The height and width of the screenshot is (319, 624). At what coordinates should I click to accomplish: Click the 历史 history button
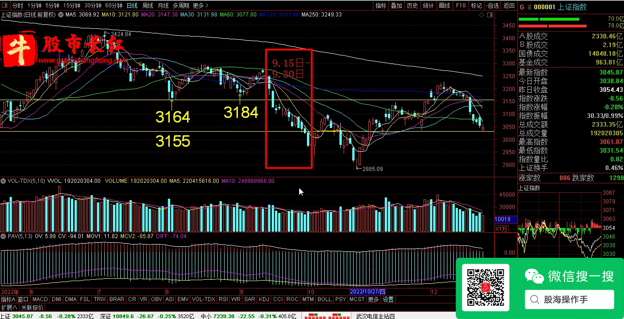pyautogui.click(x=413, y=5)
